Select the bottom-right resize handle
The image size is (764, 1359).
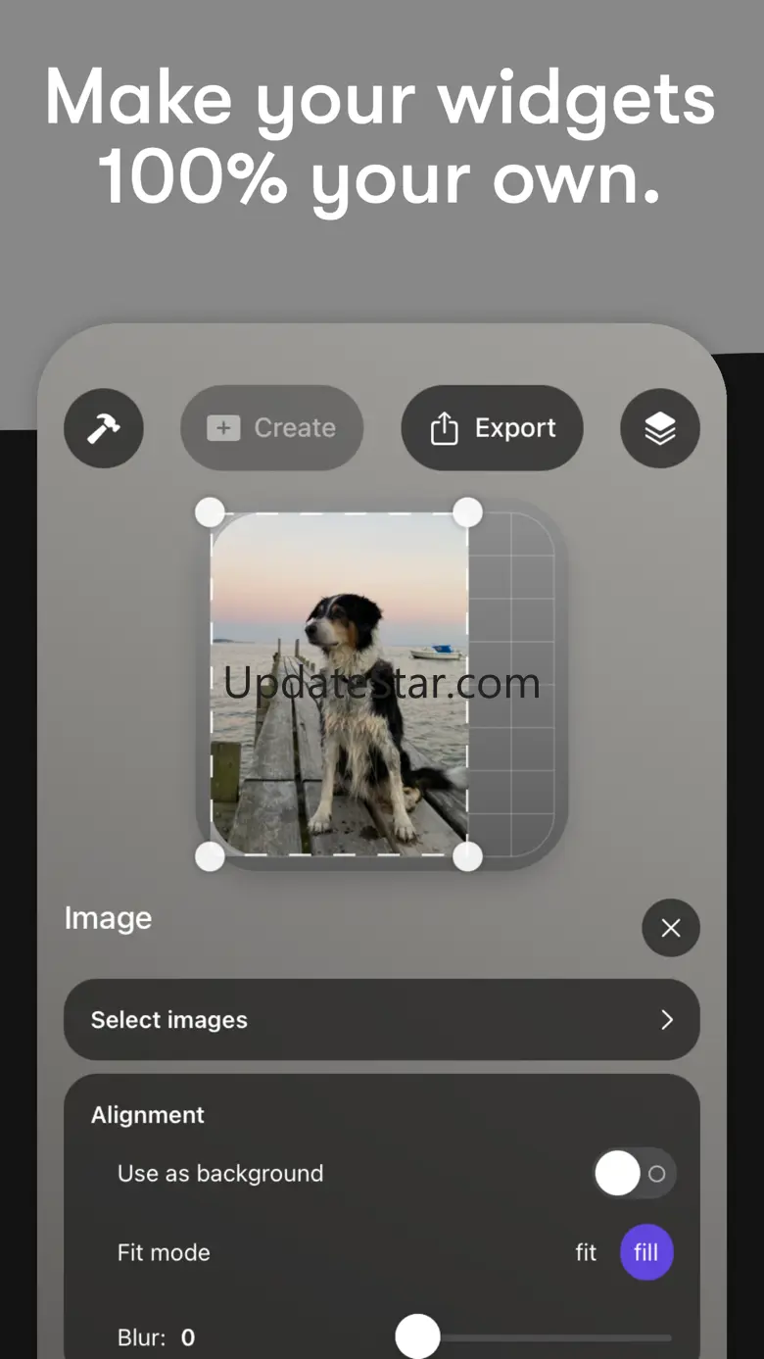(x=467, y=856)
